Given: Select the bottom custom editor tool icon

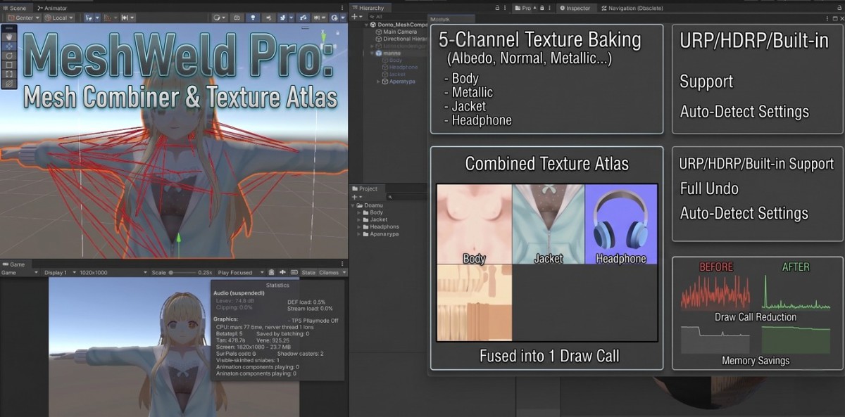Looking at the screenshot, I should pyautogui.click(x=9, y=83).
